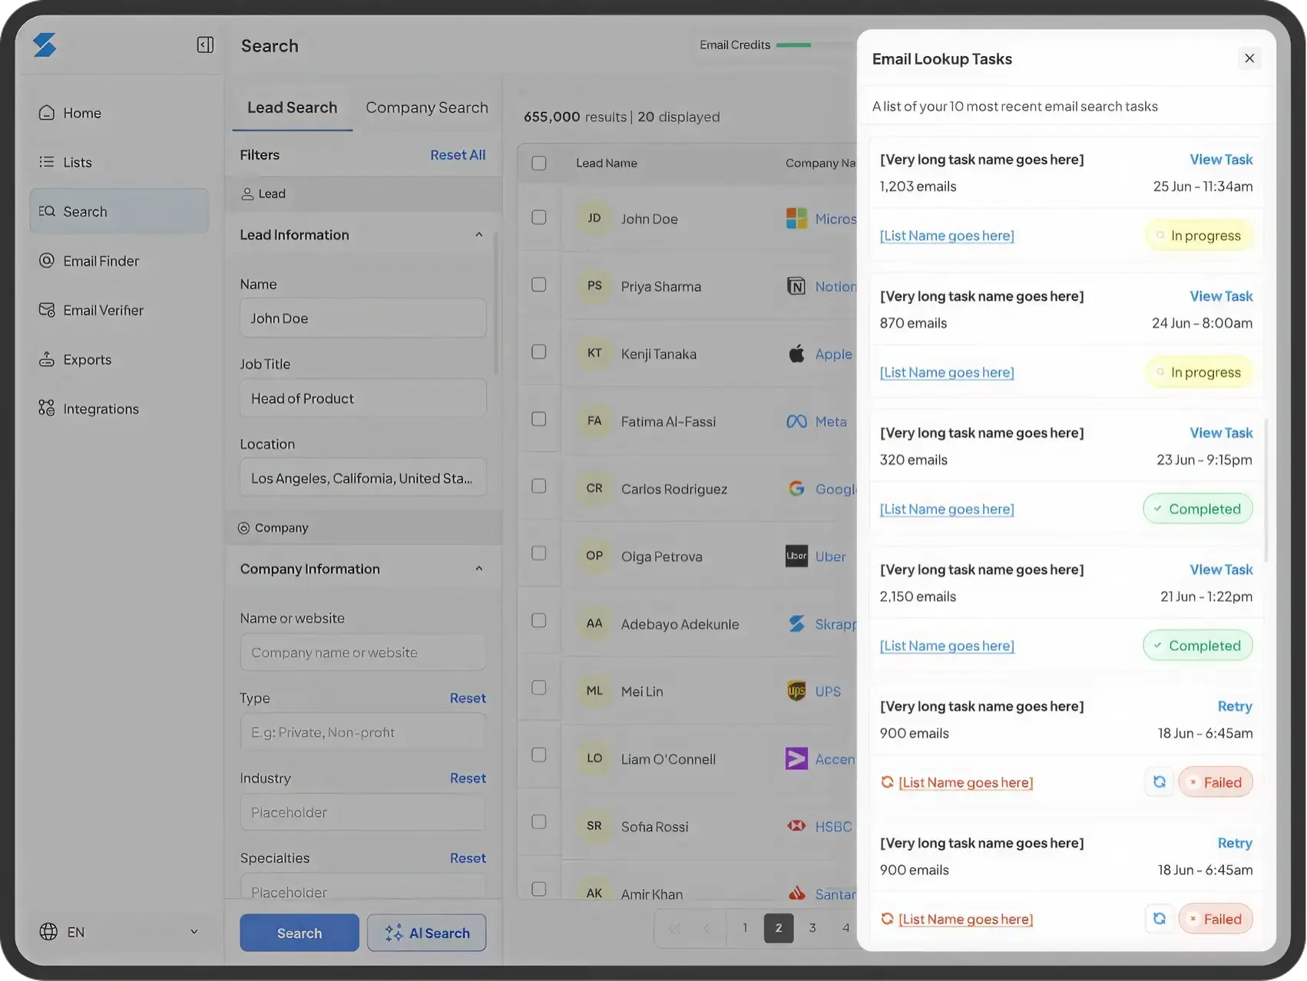Screen dimensions: 1307x981
Task: Click Retry on the first failed task
Action: (x=1235, y=706)
